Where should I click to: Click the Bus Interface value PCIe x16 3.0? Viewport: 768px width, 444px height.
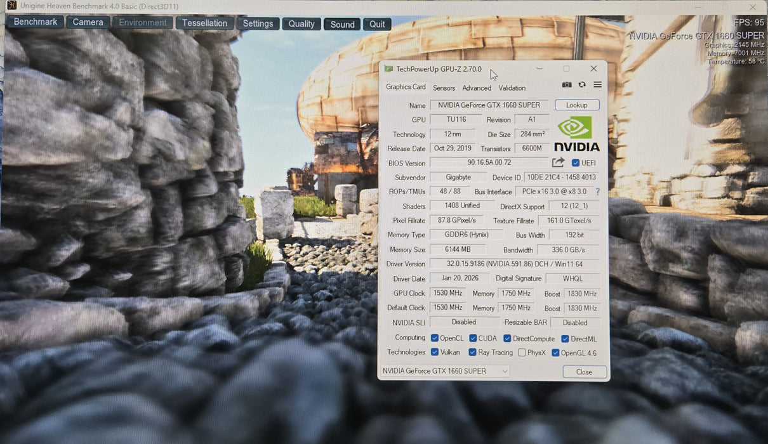pyautogui.click(x=554, y=192)
